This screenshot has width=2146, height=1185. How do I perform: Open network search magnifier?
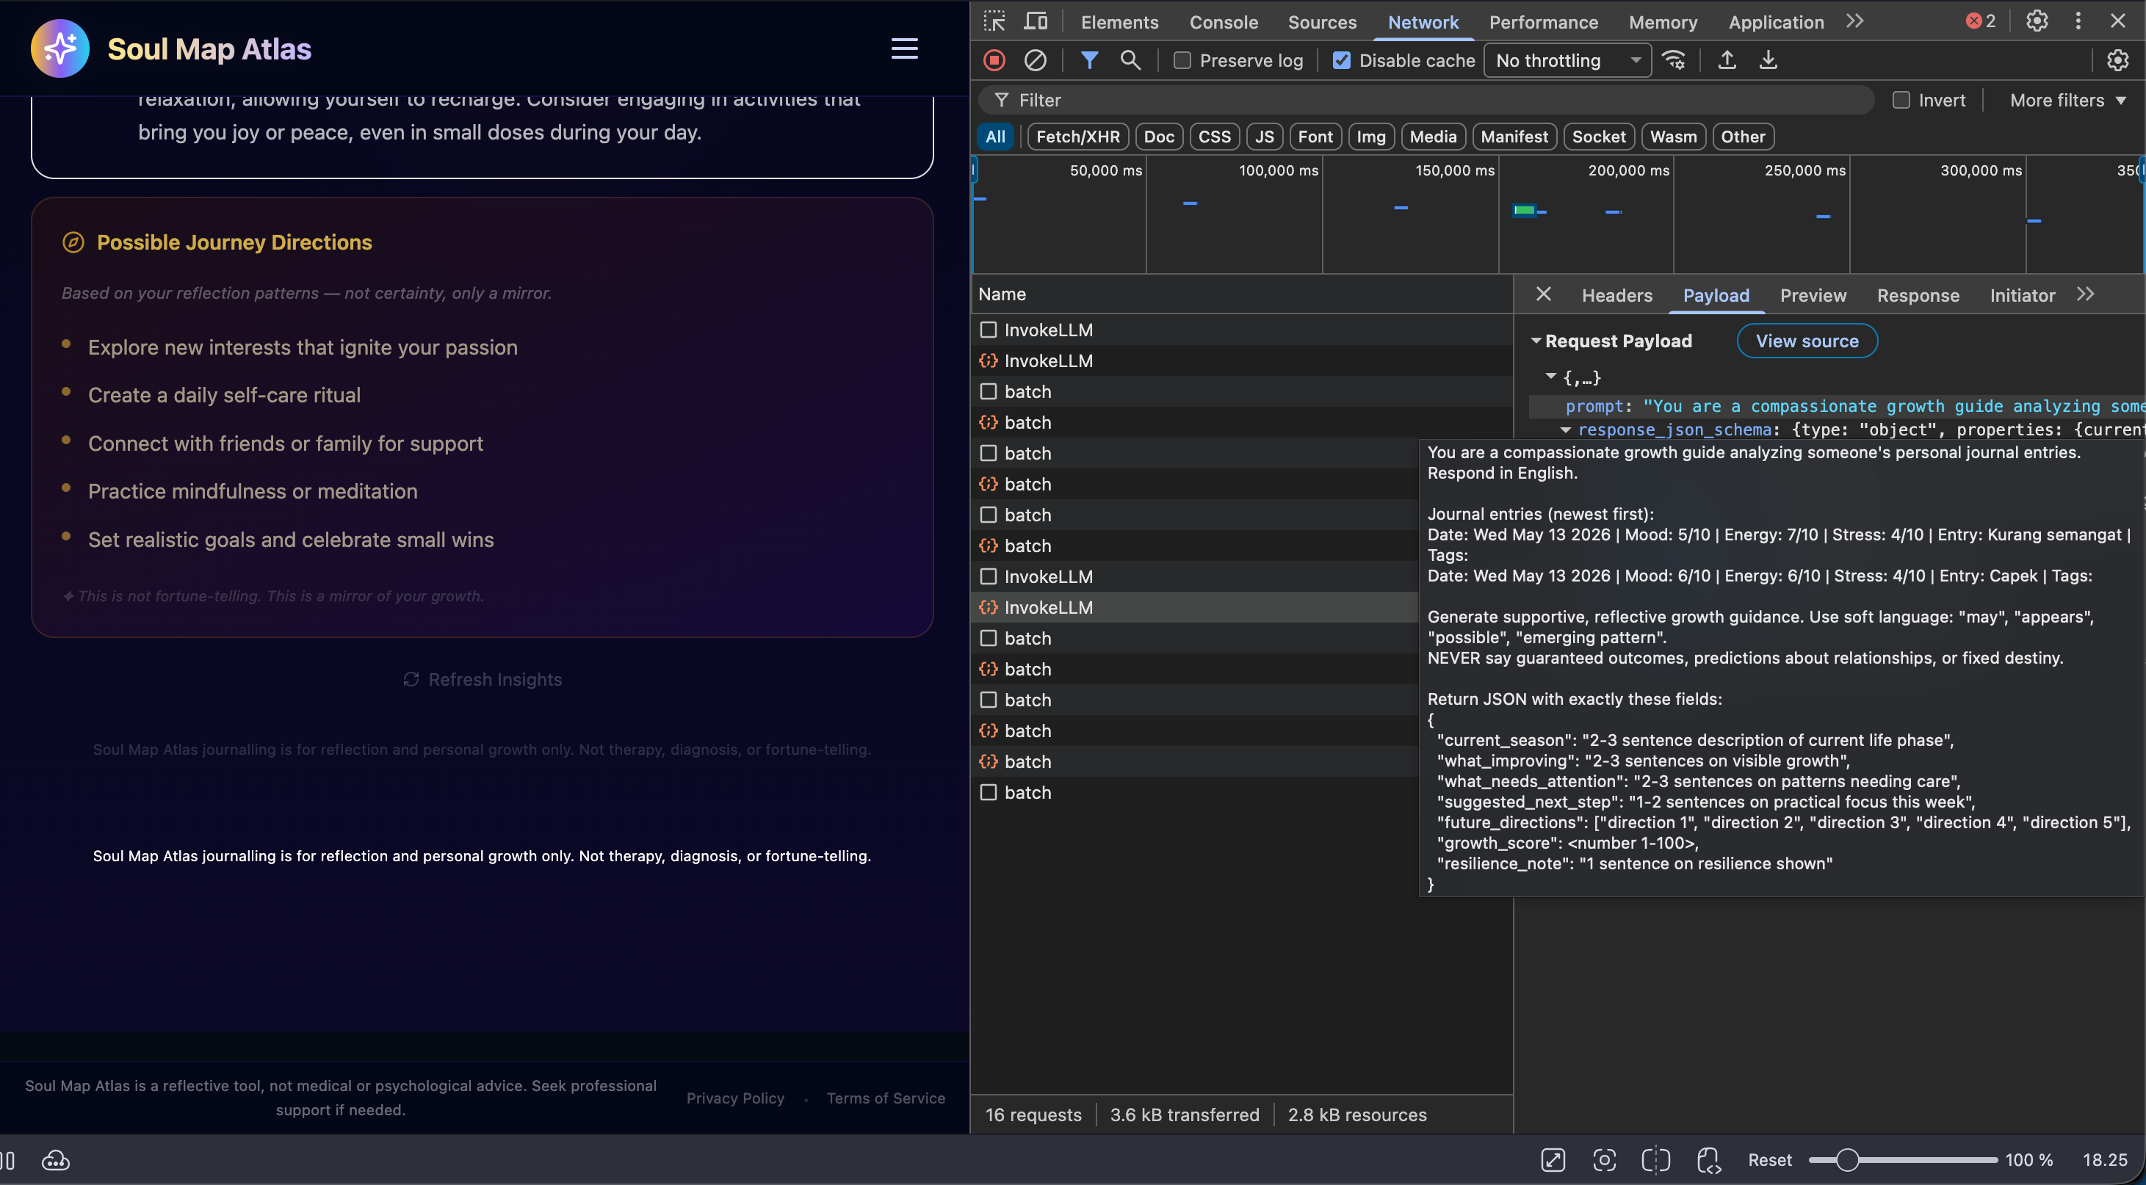(1130, 60)
